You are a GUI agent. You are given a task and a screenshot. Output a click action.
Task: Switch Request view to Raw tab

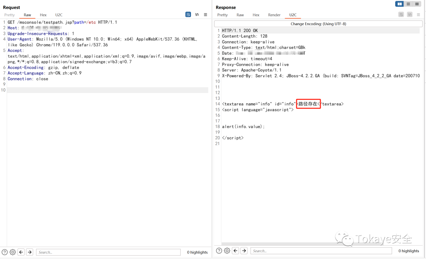(x=28, y=15)
